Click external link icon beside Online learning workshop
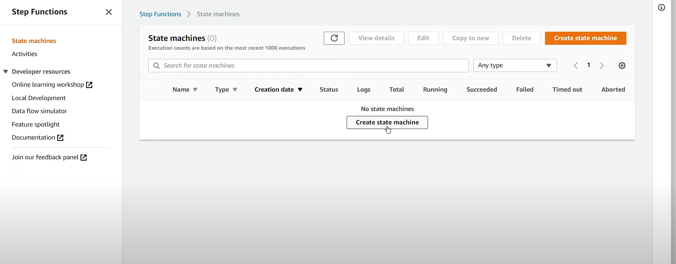Viewport: 676px width, 264px height. (89, 85)
